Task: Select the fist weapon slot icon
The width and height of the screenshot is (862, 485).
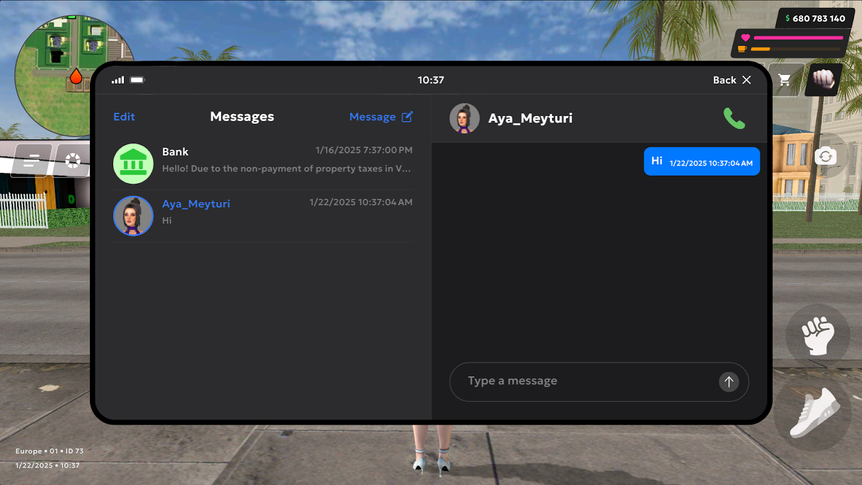Action: coord(823,79)
